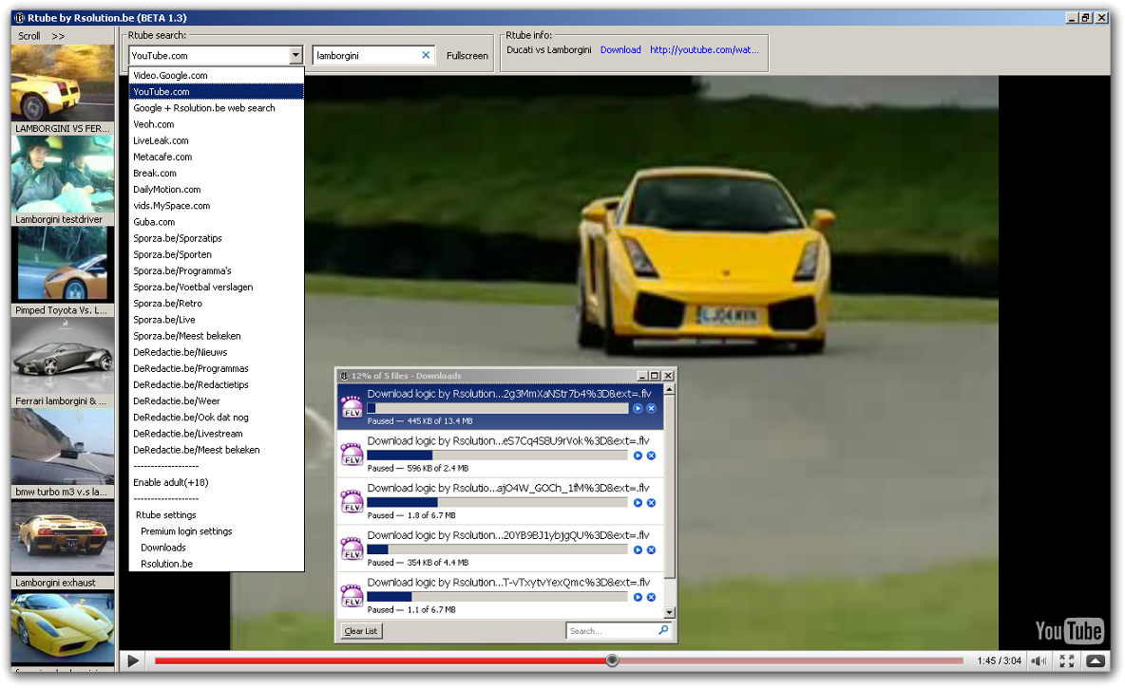Cancel the last download in the list
Viewport: 1125px width, 688px height.
651,597
